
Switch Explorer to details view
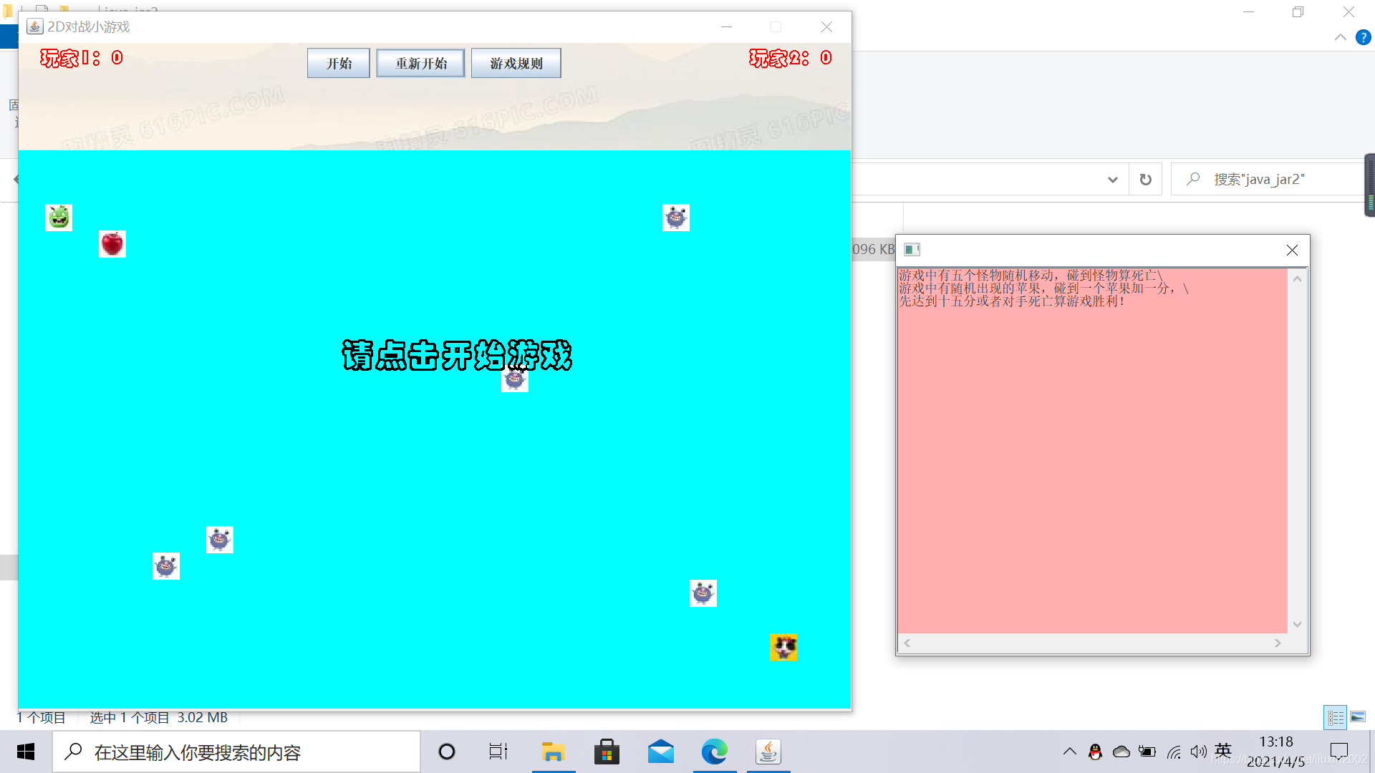[1336, 717]
